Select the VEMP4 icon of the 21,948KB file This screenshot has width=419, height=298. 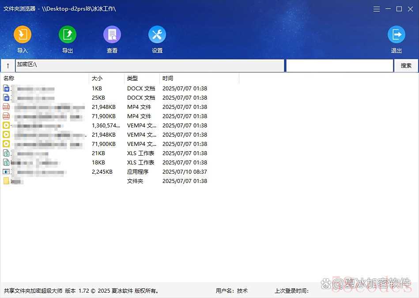click(x=6, y=135)
